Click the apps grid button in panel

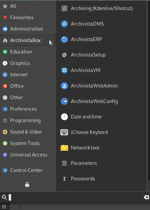pos(4,207)
